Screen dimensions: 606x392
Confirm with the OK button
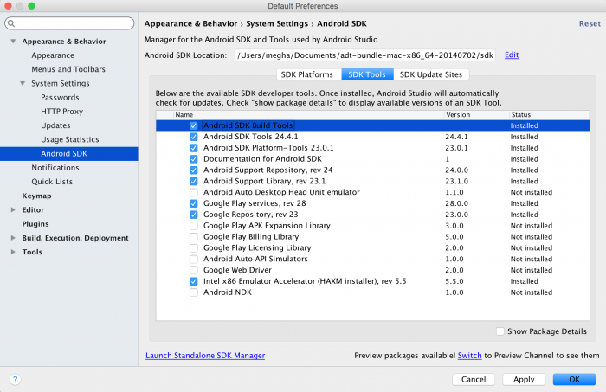pyautogui.click(x=574, y=379)
